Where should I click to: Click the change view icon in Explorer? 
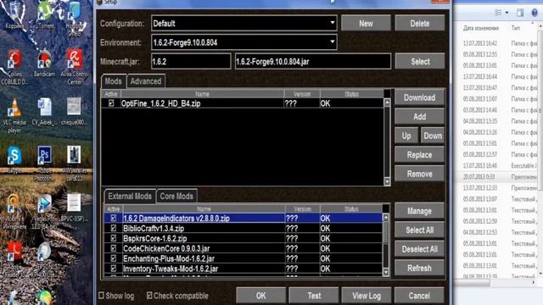(x=498, y=13)
